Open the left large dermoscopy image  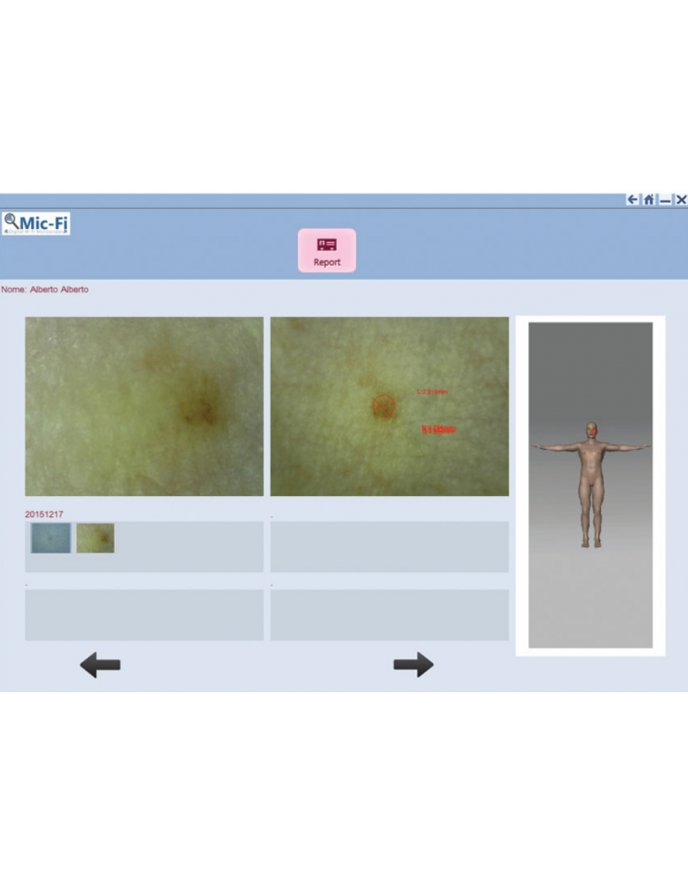[x=144, y=406]
